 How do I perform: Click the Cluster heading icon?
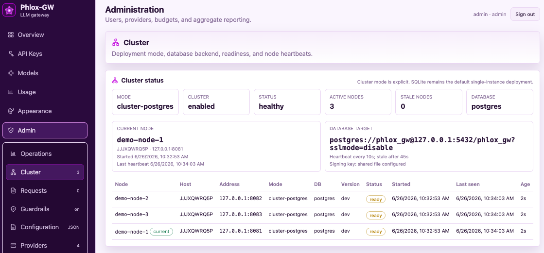116,43
